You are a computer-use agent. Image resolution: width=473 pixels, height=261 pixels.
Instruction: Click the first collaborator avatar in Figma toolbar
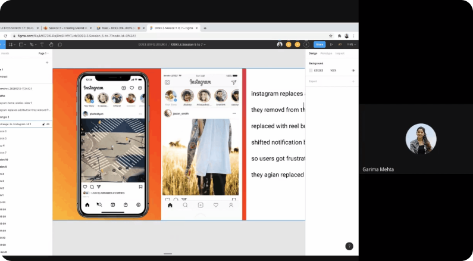pyautogui.click(x=280, y=45)
